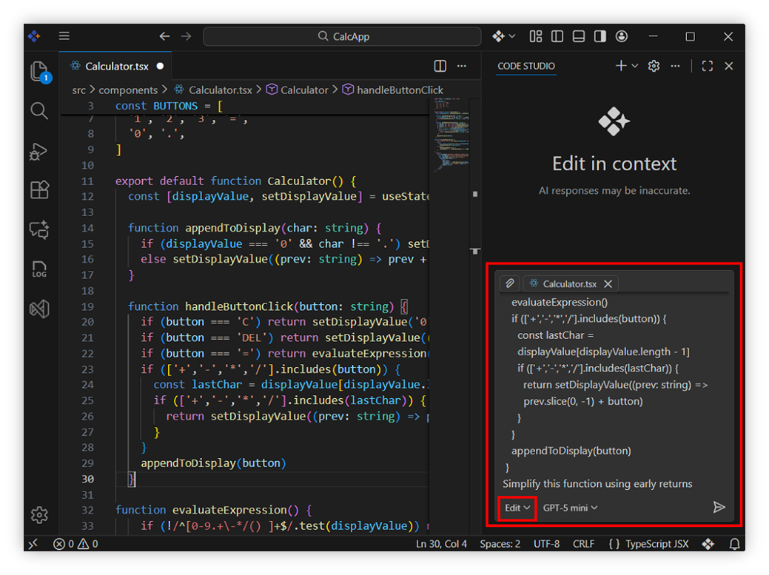Click the CalcApp command center search box
The width and height of the screenshot is (769, 575).
coord(342,36)
